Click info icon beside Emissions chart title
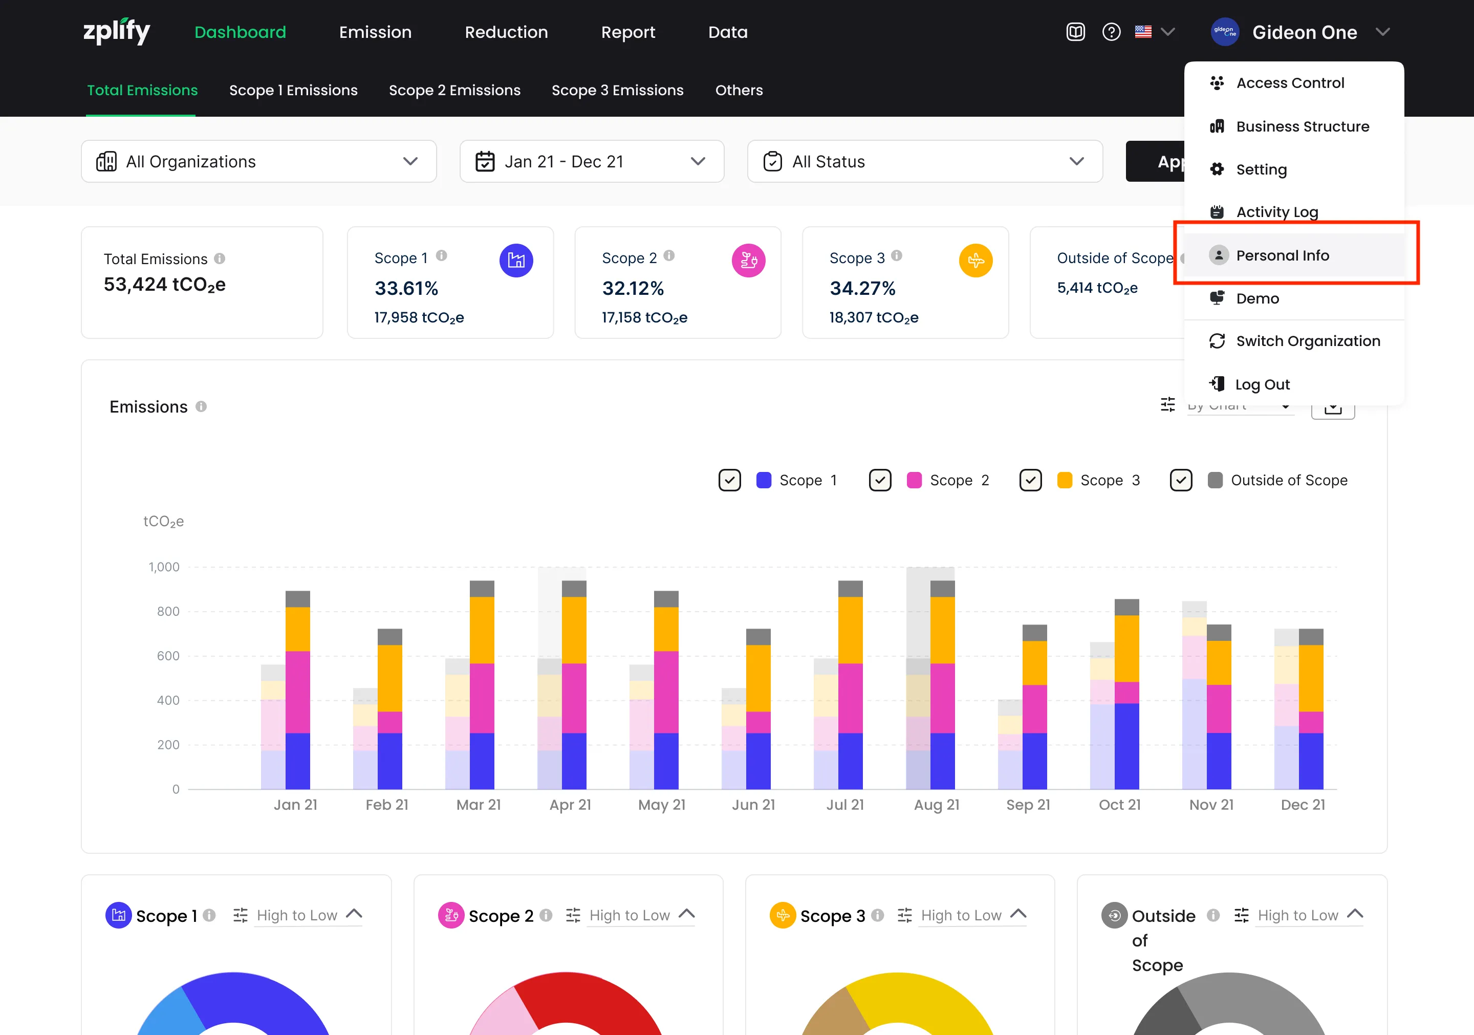 tap(201, 406)
